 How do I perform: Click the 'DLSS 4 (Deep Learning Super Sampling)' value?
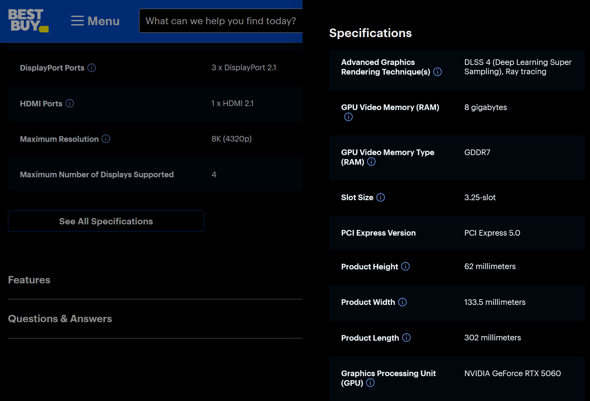pyautogui.click(x=518, y=67)
